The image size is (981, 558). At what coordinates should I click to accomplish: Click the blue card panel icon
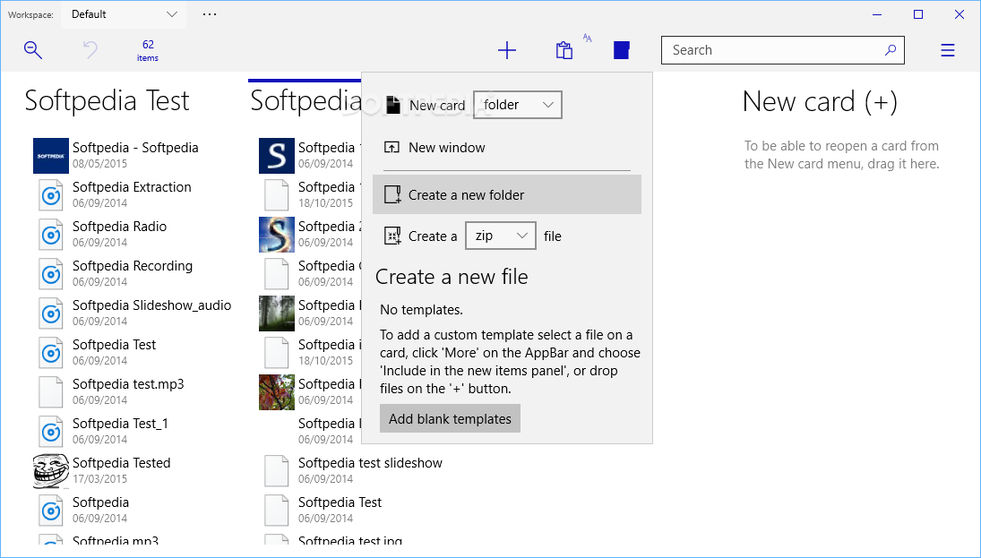pyautogui.click(x=621, y=50)
